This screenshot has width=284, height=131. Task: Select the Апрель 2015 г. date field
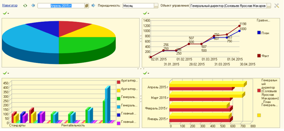pos(61,6)
